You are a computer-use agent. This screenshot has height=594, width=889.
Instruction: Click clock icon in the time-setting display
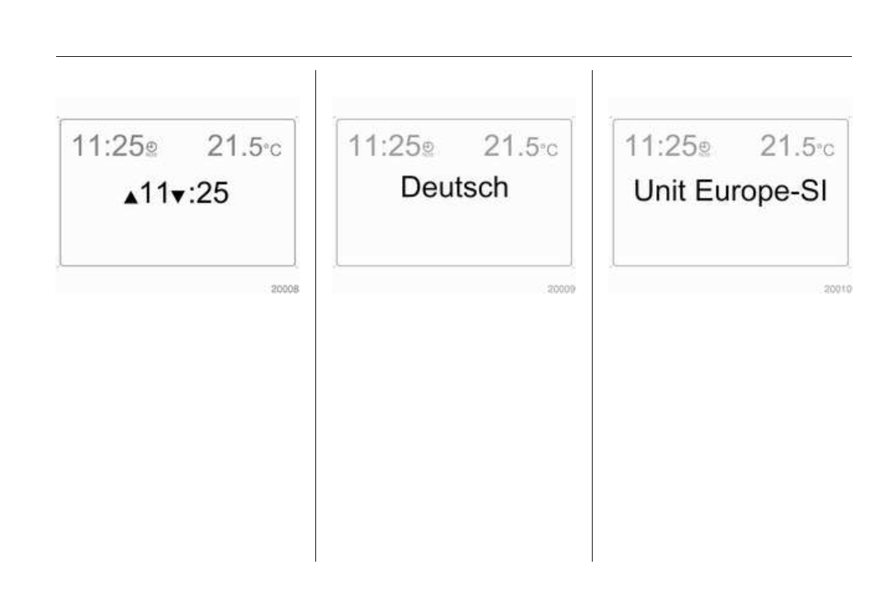(150, 150)
